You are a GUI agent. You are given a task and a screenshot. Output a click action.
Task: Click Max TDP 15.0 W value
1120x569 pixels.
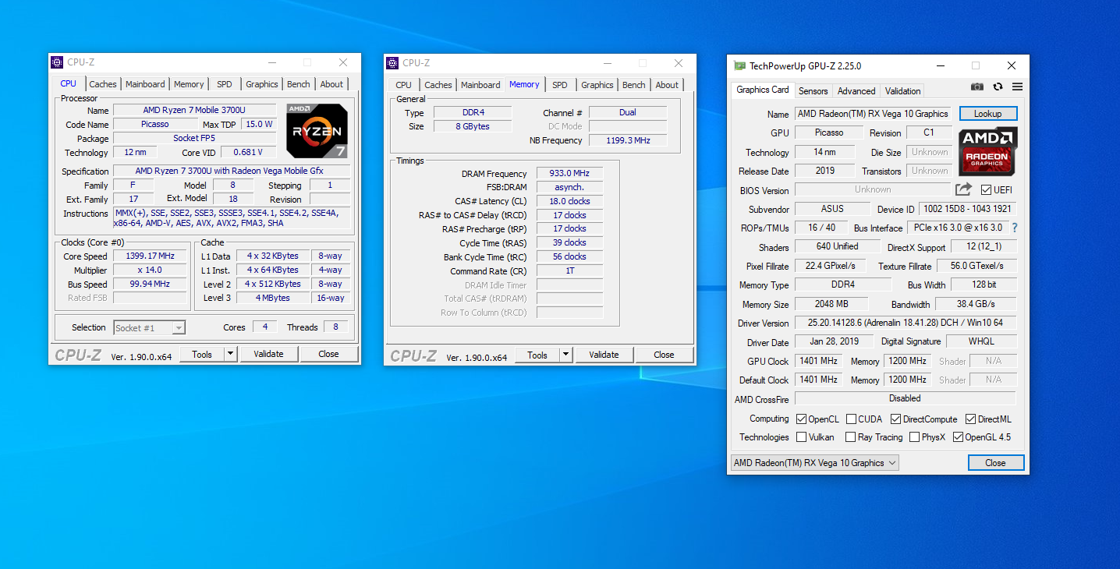click(258, 124)
